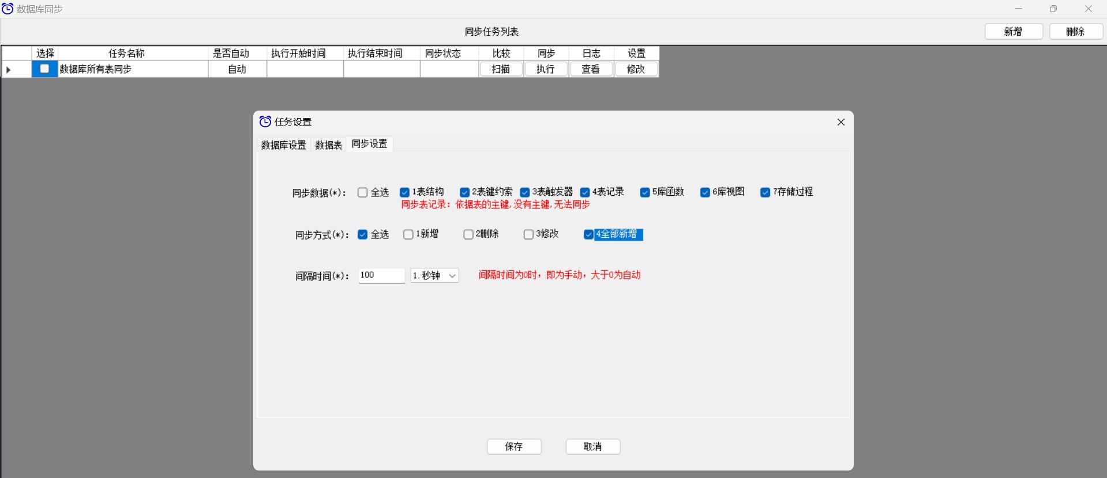
Task: Click the 执行开始时间 column header
Action: (305, 54)
